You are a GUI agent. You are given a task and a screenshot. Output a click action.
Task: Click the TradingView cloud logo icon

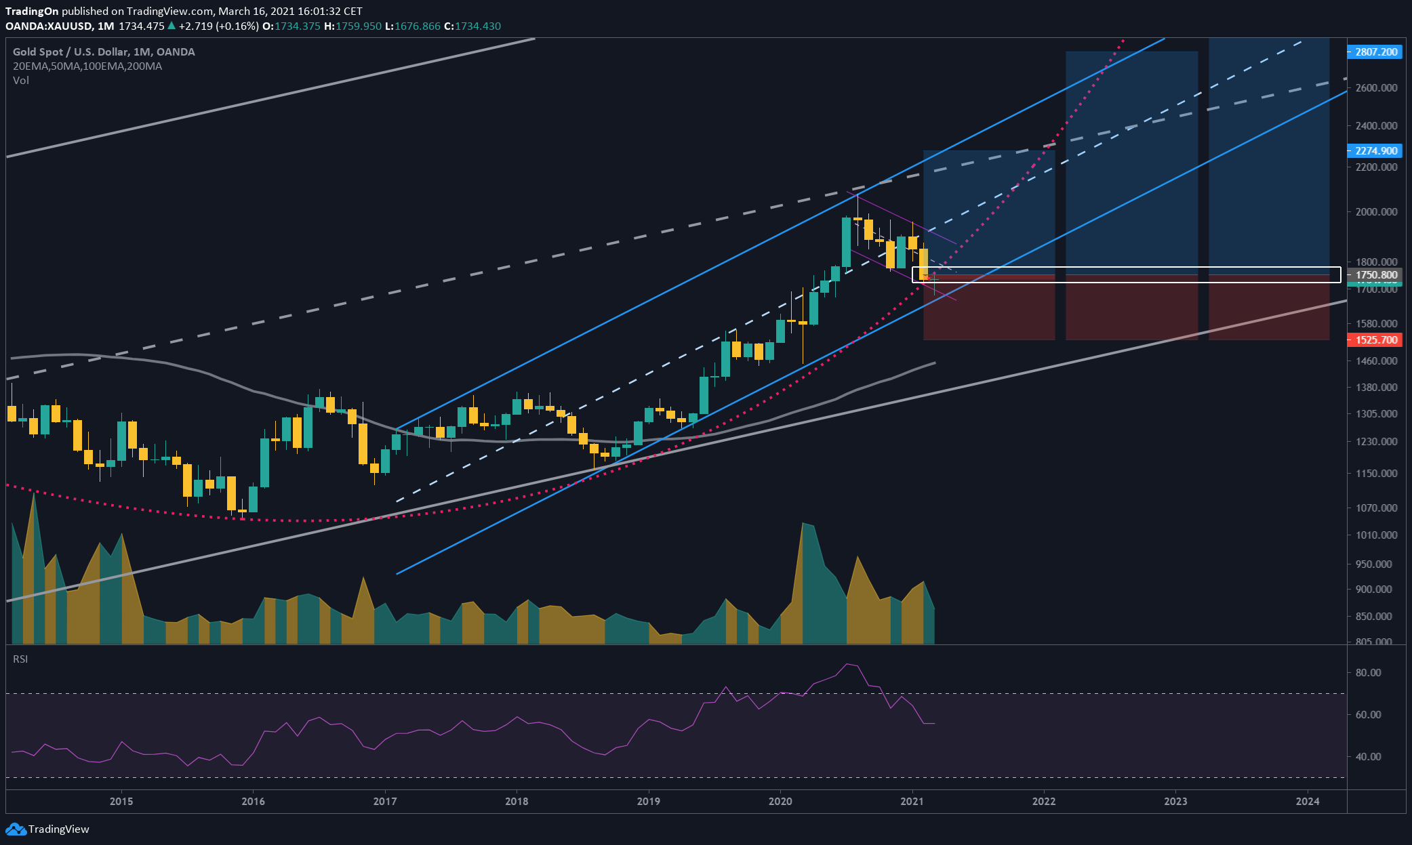[x=16, y=829]
